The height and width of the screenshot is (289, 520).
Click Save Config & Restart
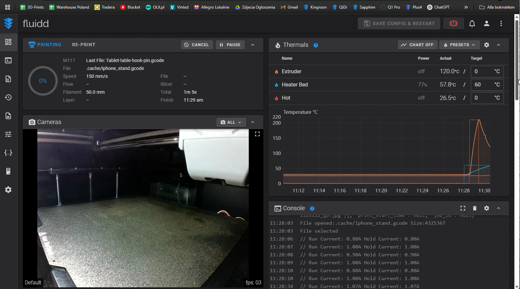[399, 23]
